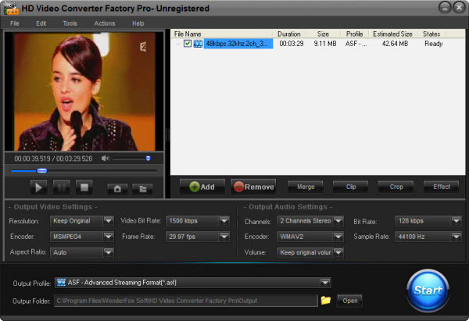Open the snapshot folder icon in the player

pyautogui.click(x=141, y=187)
